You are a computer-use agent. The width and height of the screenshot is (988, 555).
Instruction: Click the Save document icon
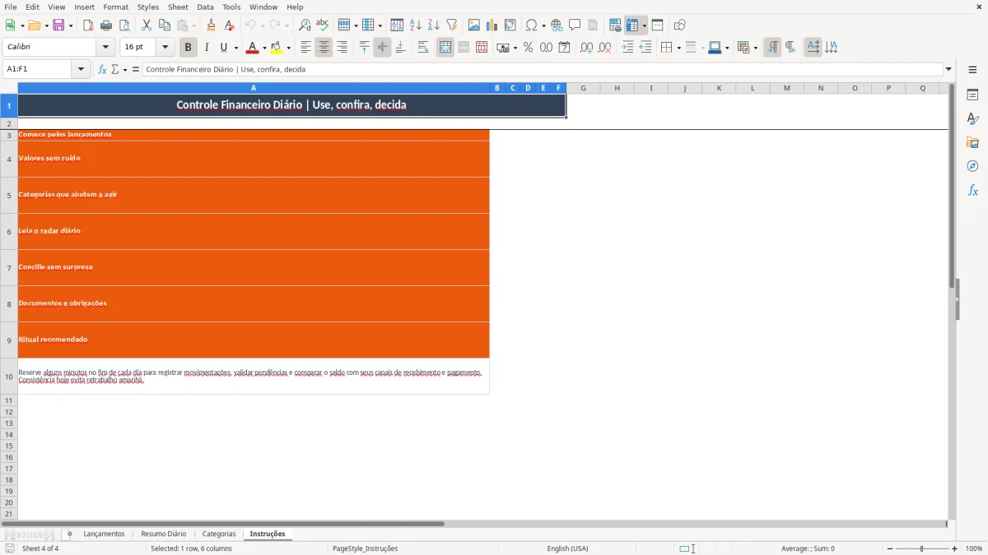(x=58, y=25)
